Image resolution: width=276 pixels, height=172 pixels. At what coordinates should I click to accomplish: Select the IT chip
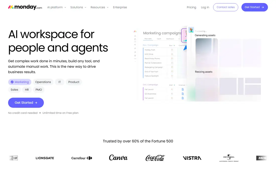[x=59, y=82]
